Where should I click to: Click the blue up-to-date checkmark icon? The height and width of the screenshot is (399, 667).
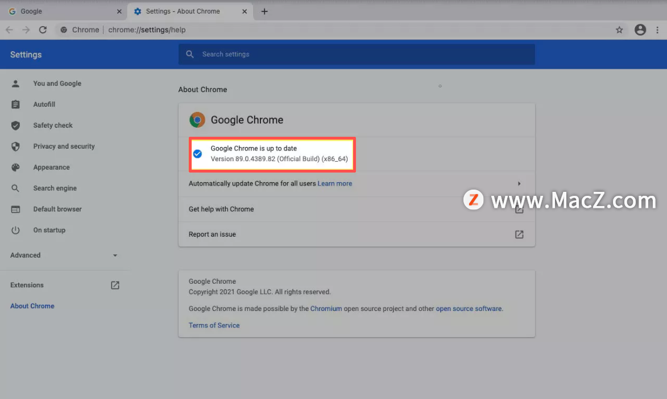tap(197, 154)
